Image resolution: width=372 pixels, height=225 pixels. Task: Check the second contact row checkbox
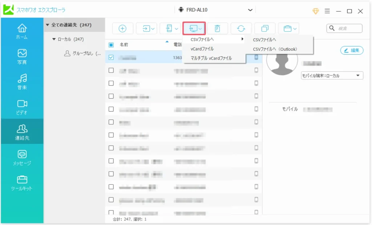tap(111, 70)
